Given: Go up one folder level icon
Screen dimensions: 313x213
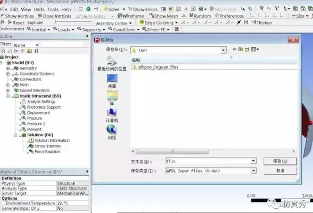Looking at the screenshot, I should [241, 50].
